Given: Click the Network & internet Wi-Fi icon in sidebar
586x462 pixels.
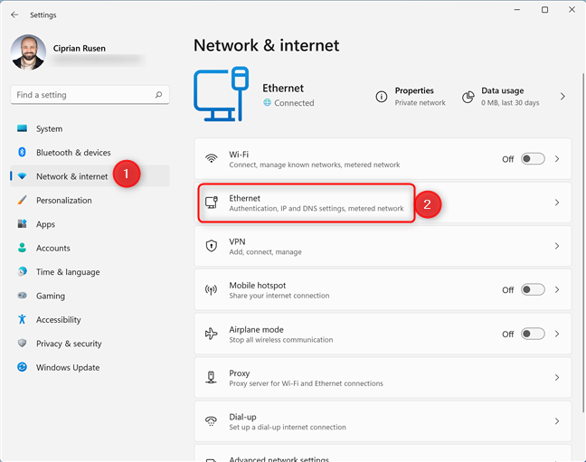Looking at the screenshot, I should click(22, 176).
